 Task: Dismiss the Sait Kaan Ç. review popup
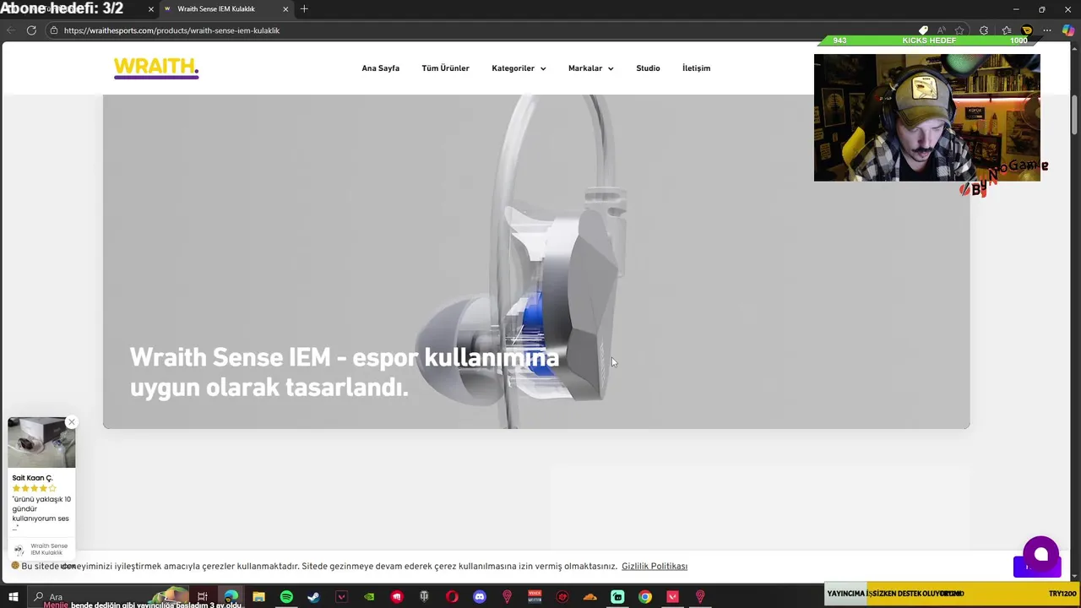[x=72, y=421]
